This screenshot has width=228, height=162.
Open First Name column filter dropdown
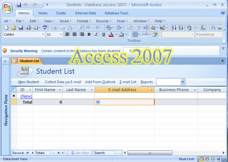click(x=59, y=90)
